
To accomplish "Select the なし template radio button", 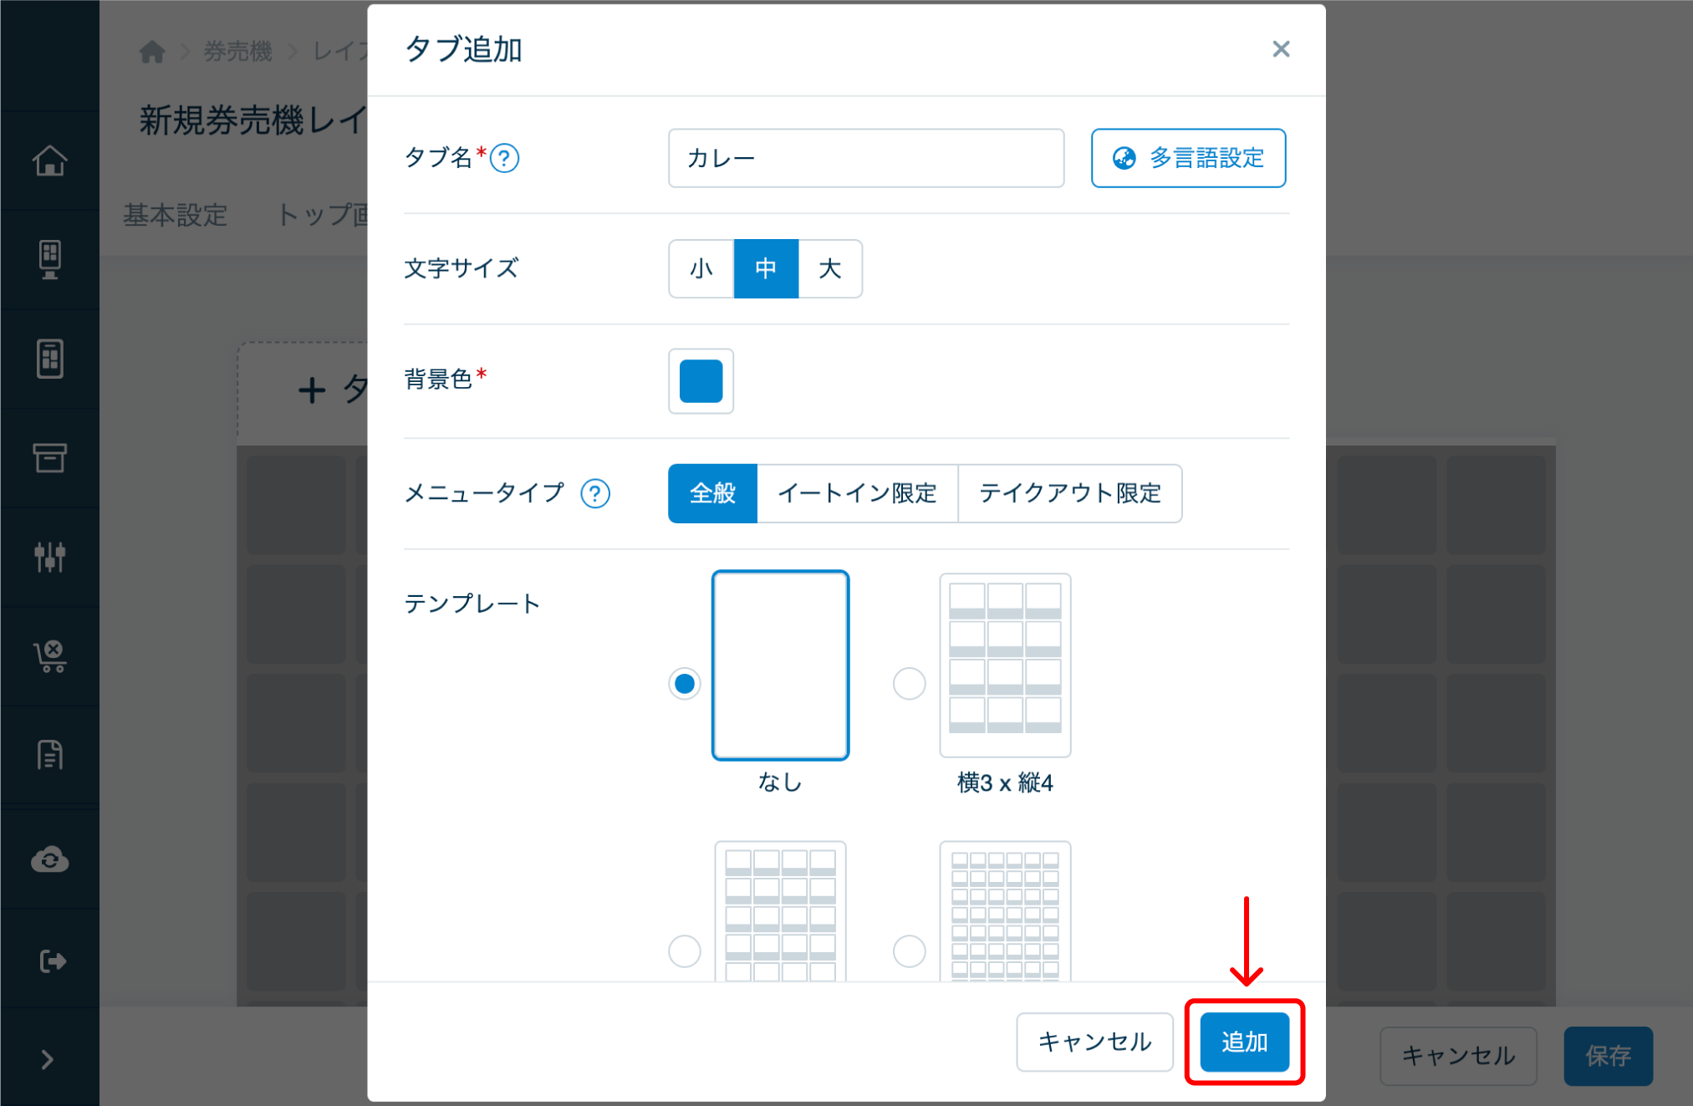I will [685, 683].
